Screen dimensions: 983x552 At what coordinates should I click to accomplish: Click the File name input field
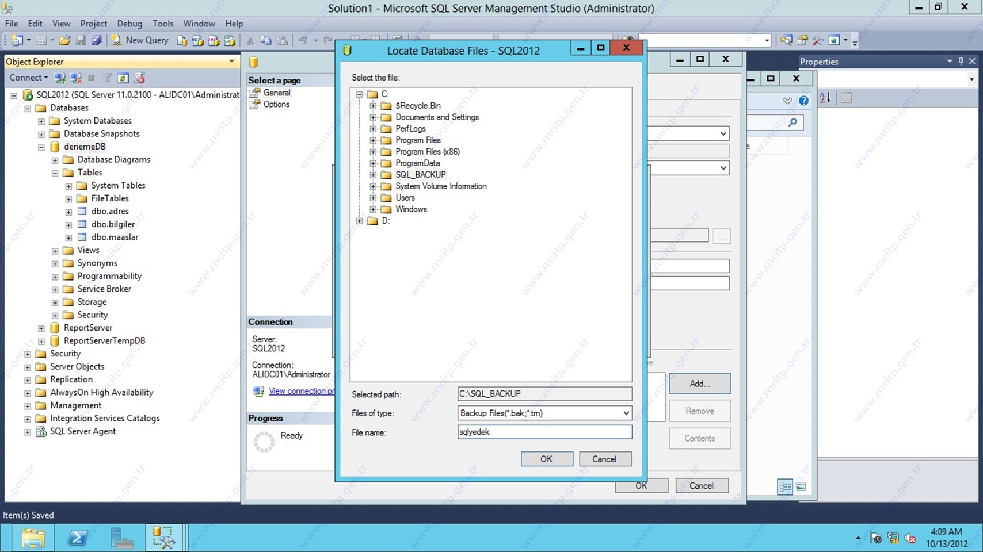pos(544,432)
